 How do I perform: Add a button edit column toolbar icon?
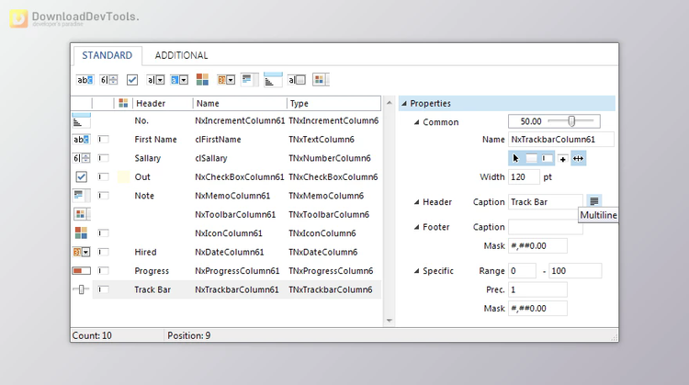297,80
